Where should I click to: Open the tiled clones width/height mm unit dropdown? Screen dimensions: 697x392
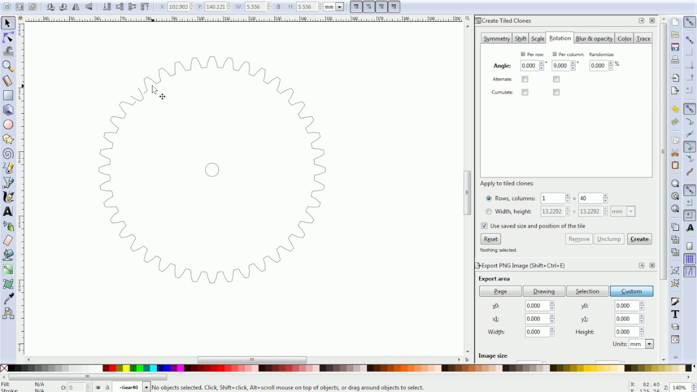[x=631, y=211]
